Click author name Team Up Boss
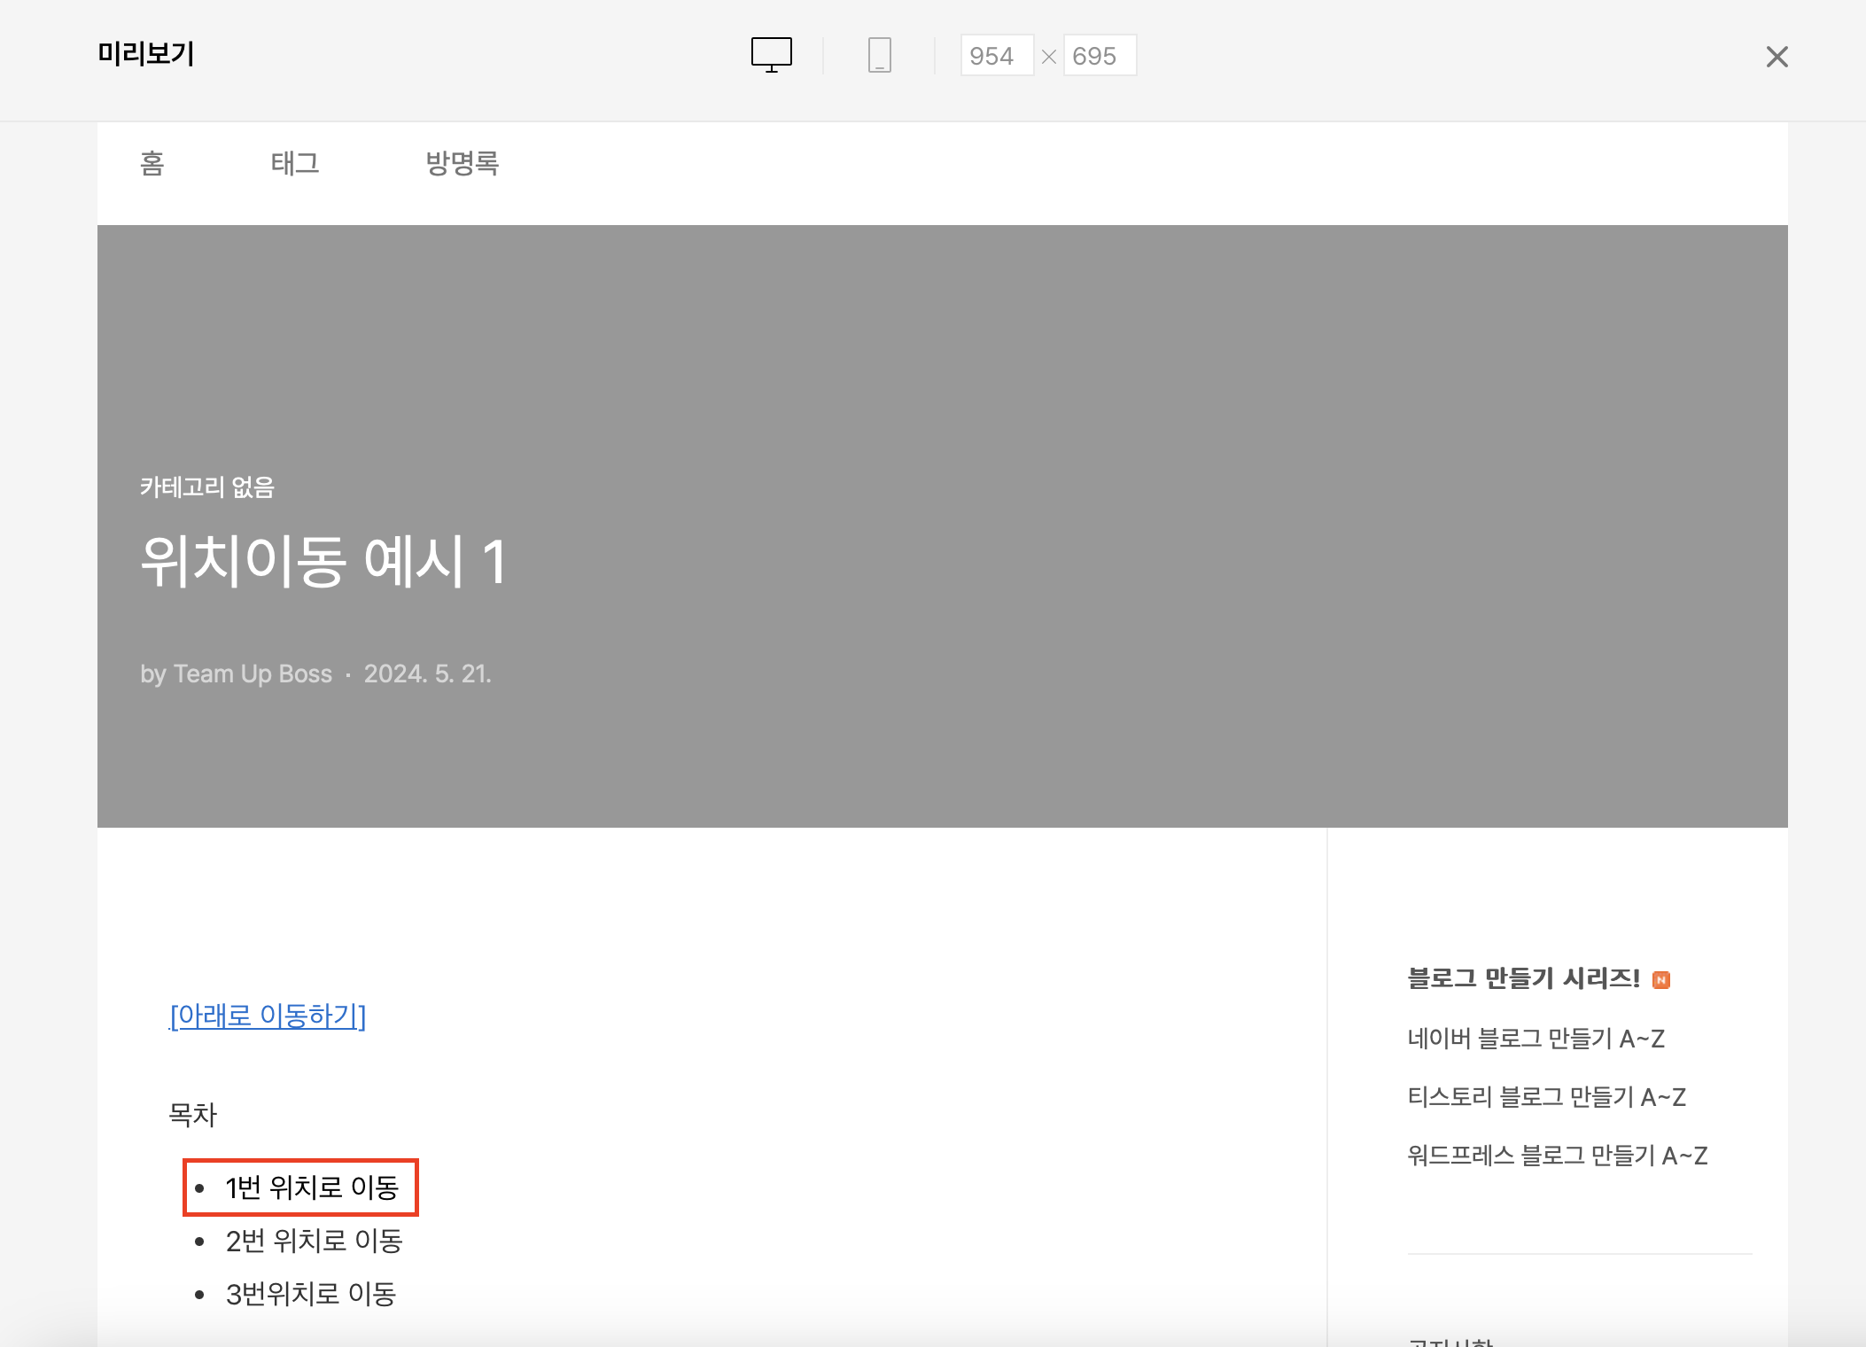This screenshot has height=1347, width=1866. click(x=253, y=674)
